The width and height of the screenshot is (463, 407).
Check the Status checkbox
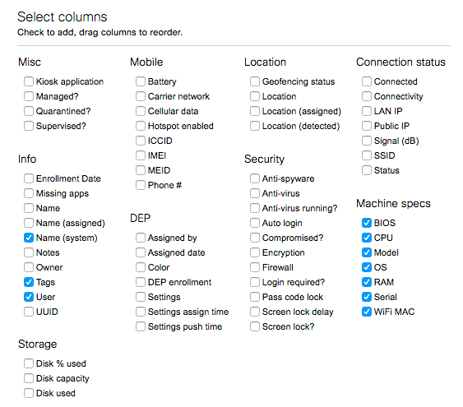(367, 170)
